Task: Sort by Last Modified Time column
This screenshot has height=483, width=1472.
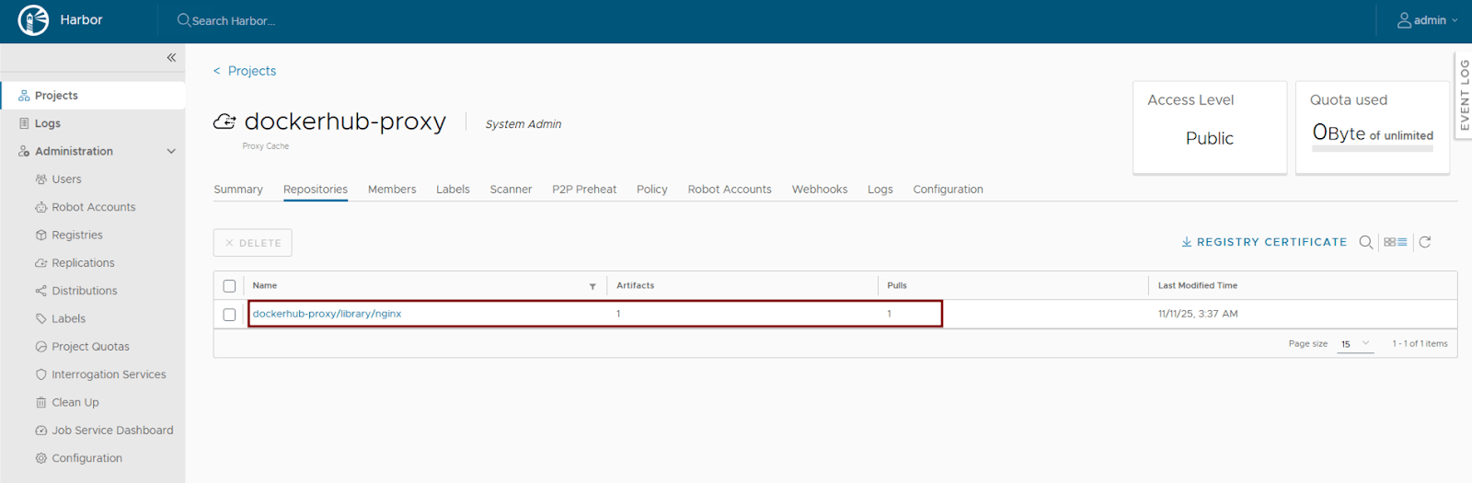Action: [1198, 285]
